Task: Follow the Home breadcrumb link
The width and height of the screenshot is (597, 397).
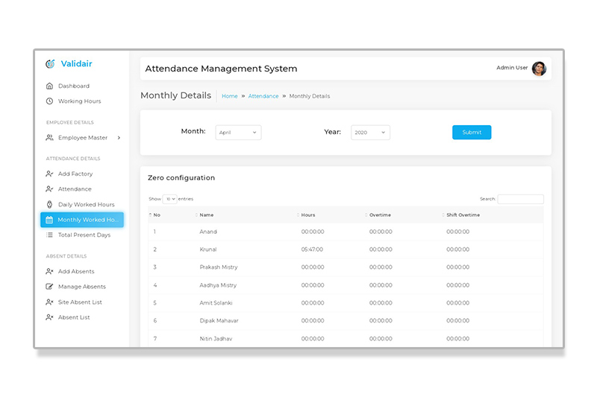Action: coord(229,96)
